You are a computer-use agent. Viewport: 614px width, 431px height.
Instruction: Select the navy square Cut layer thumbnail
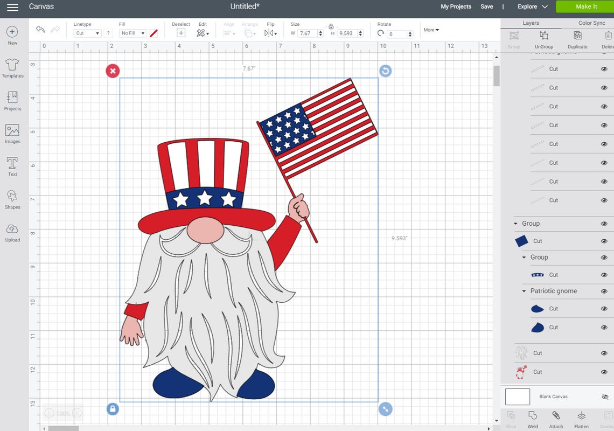[x=521, y=241]
